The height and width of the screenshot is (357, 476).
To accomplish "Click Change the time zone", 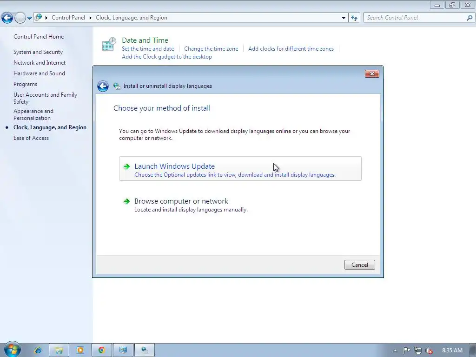I will tap(211, 49).
